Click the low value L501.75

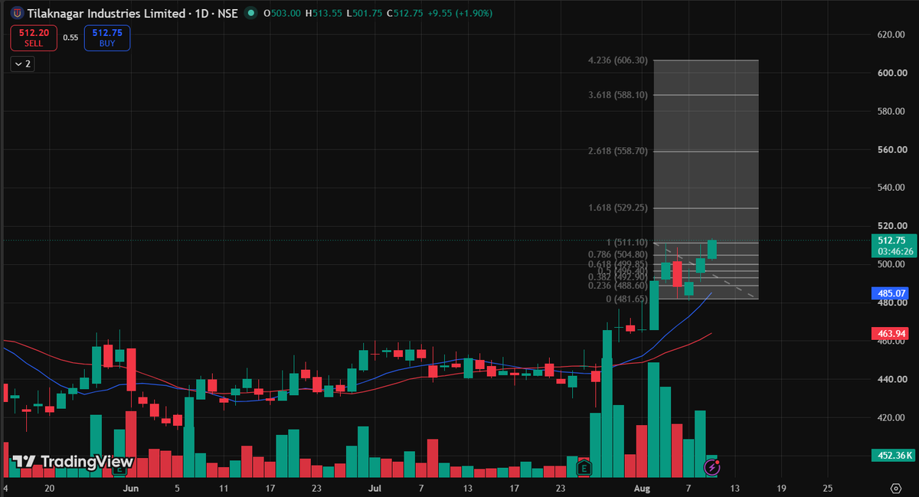[365, 13]
